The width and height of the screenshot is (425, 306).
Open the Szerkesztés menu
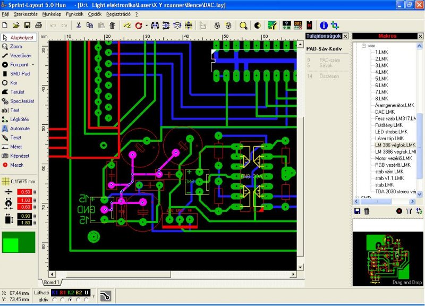click(x=25, y=14)
